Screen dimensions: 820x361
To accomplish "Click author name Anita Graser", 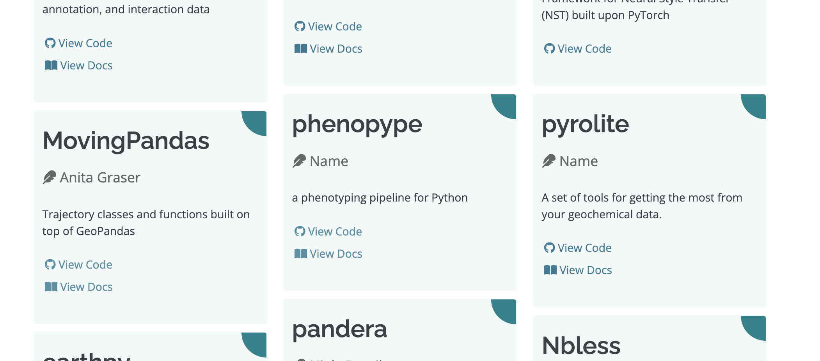I will coord(100,178).
